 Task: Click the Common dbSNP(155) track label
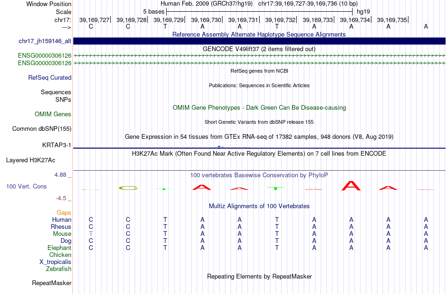click(42, 128)
